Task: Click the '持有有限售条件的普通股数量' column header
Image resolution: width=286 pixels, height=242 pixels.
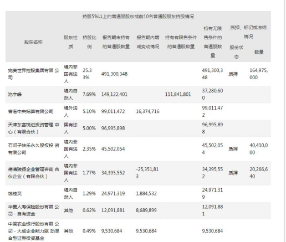Action: click(181, 42)
